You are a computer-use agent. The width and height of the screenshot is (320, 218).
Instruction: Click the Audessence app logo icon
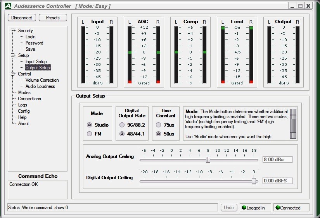point(8,6)
